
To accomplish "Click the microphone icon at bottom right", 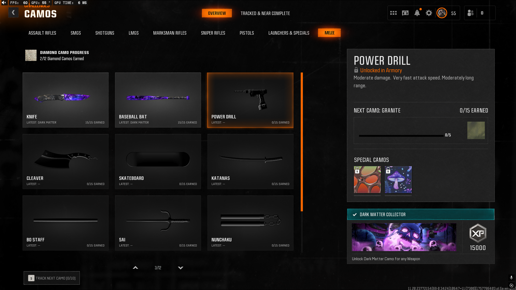I will [511, 277].
